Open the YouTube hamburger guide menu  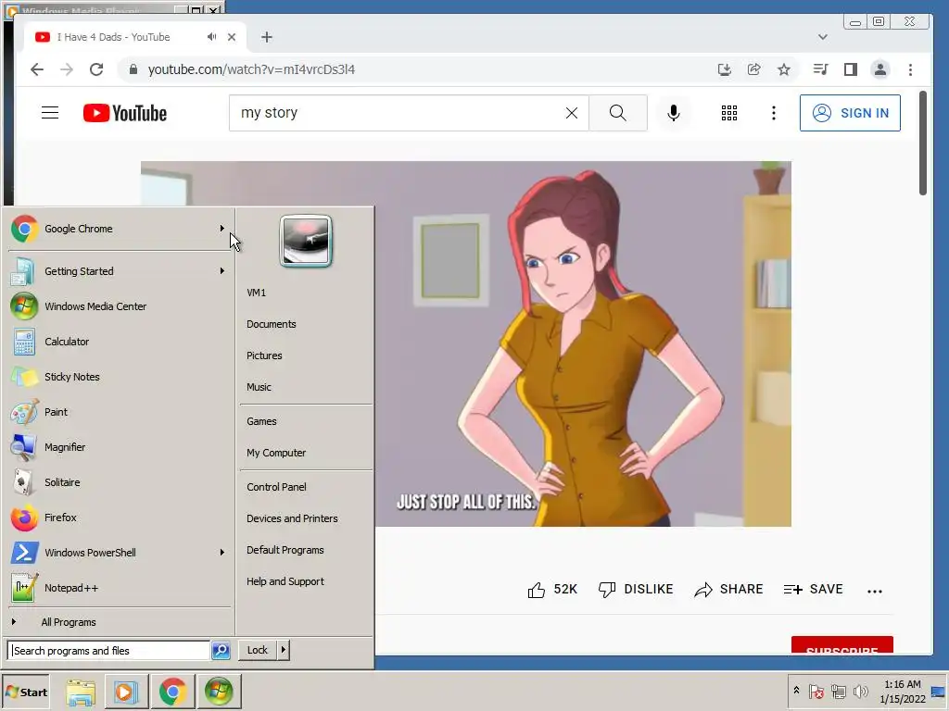point(50,113)
